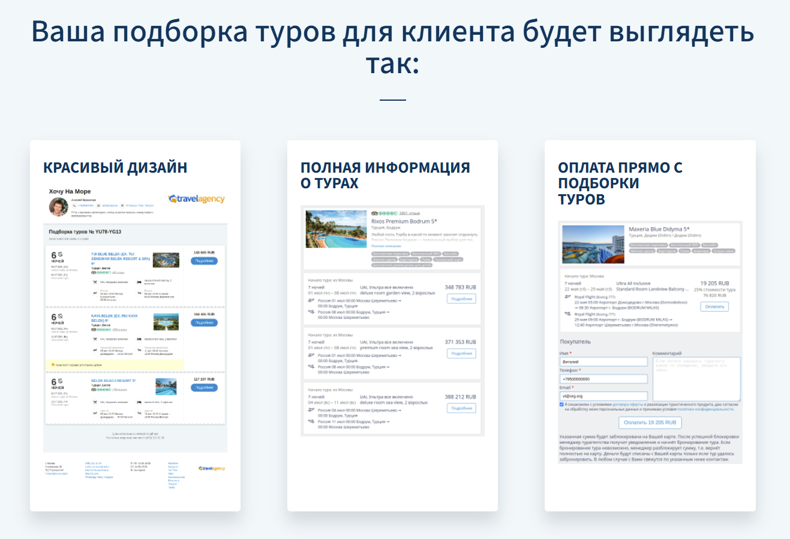The width and height of the screenshot is (790, 539).
Task: Open the TUI BLUE BELEK hotel title link
Action: click(121, 258)
